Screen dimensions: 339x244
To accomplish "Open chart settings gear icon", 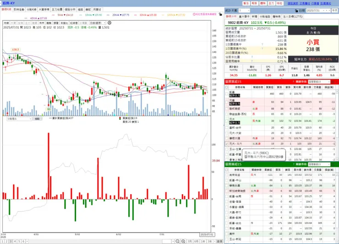I will point(109,23).
